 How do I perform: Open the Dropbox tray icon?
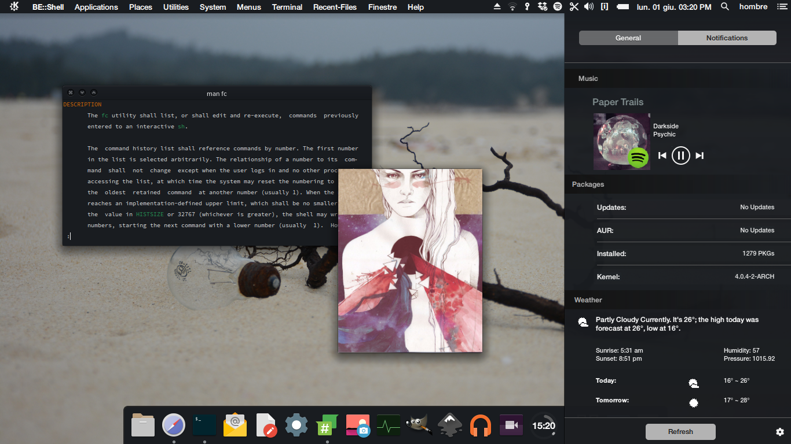[542, 7]
